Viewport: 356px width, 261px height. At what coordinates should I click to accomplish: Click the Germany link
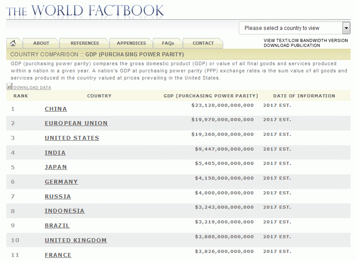(x=61, y=182)
